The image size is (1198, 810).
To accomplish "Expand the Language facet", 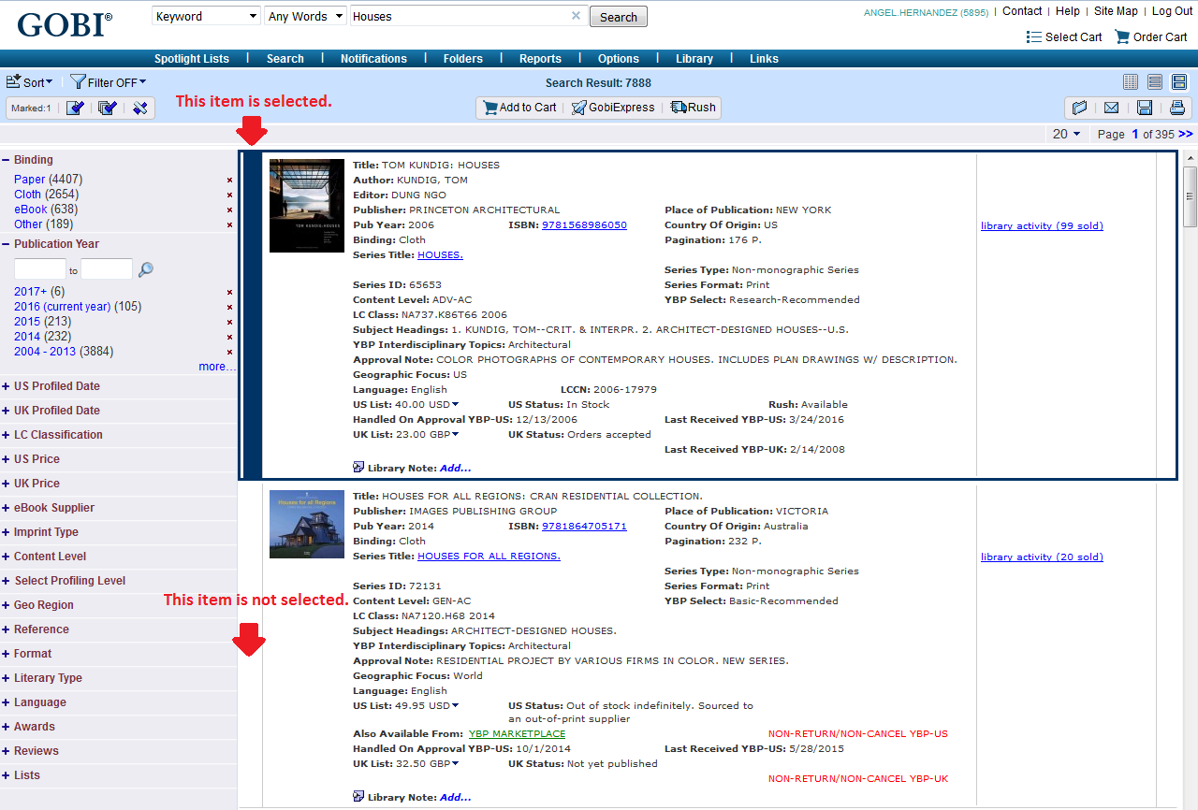I will pos(6,702).
